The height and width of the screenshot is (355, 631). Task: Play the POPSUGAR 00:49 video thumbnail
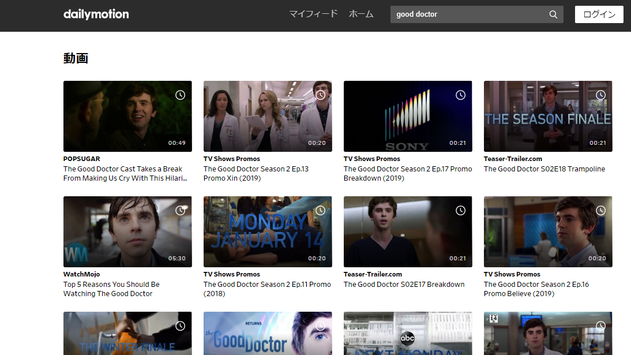pyautogui.click(x=127, y=117)
